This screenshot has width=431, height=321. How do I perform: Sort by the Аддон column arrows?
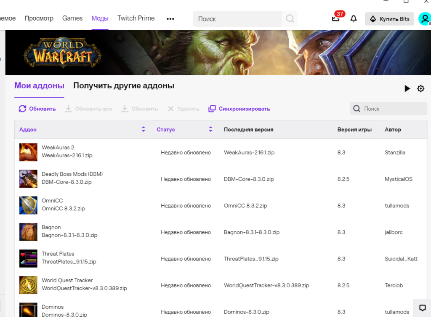144,130
